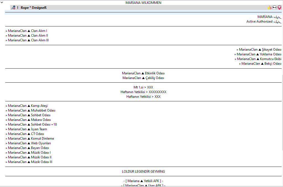Select the user Rope * DesigneR

(x=33, y=7)
